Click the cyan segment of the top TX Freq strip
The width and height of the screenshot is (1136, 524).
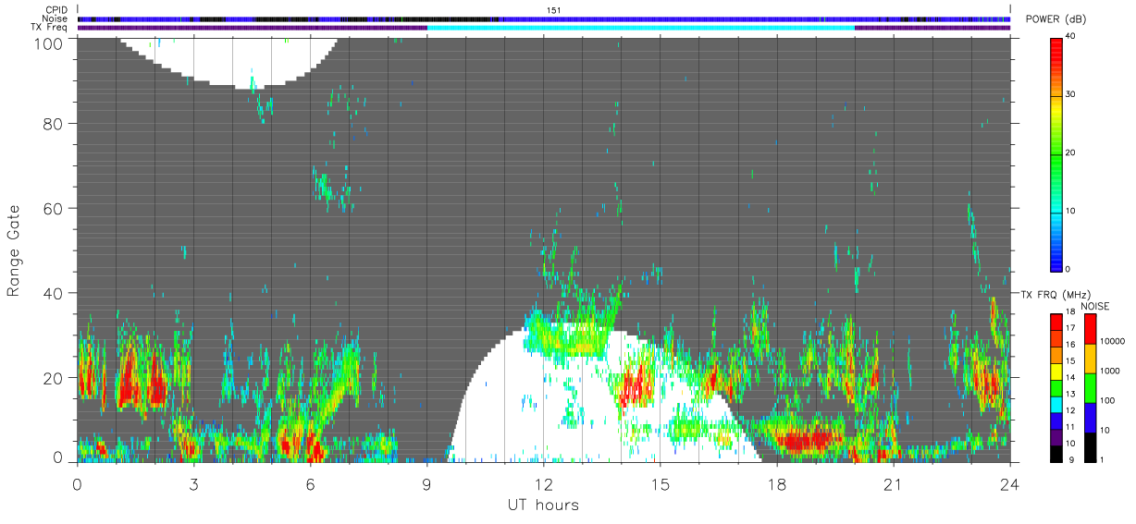tap(640, 28)
